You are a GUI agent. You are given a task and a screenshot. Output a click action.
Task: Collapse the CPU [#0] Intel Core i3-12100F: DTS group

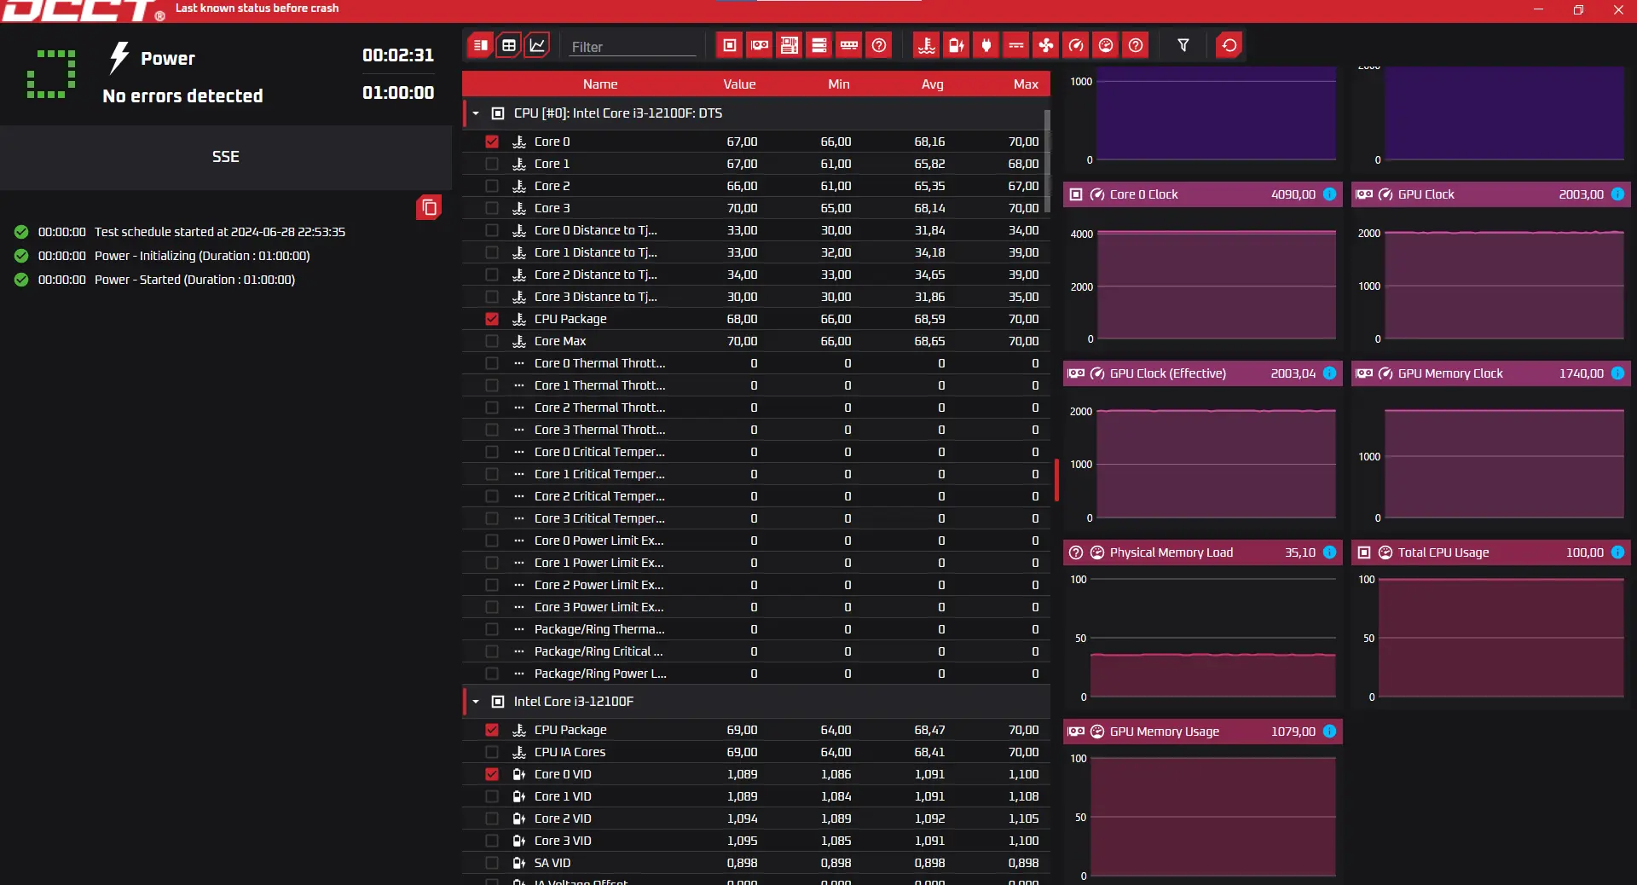[x=476, y=113]
